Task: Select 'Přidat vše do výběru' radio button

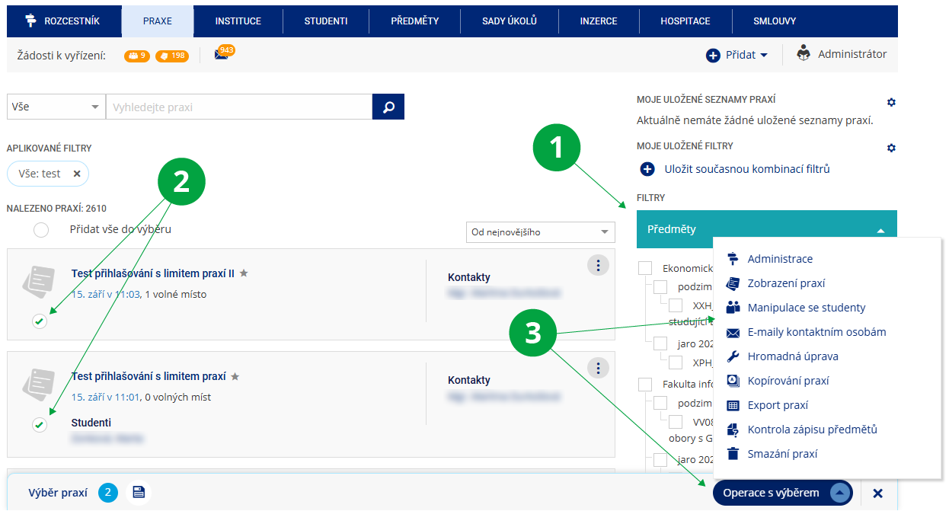Action: pos(41,230)
